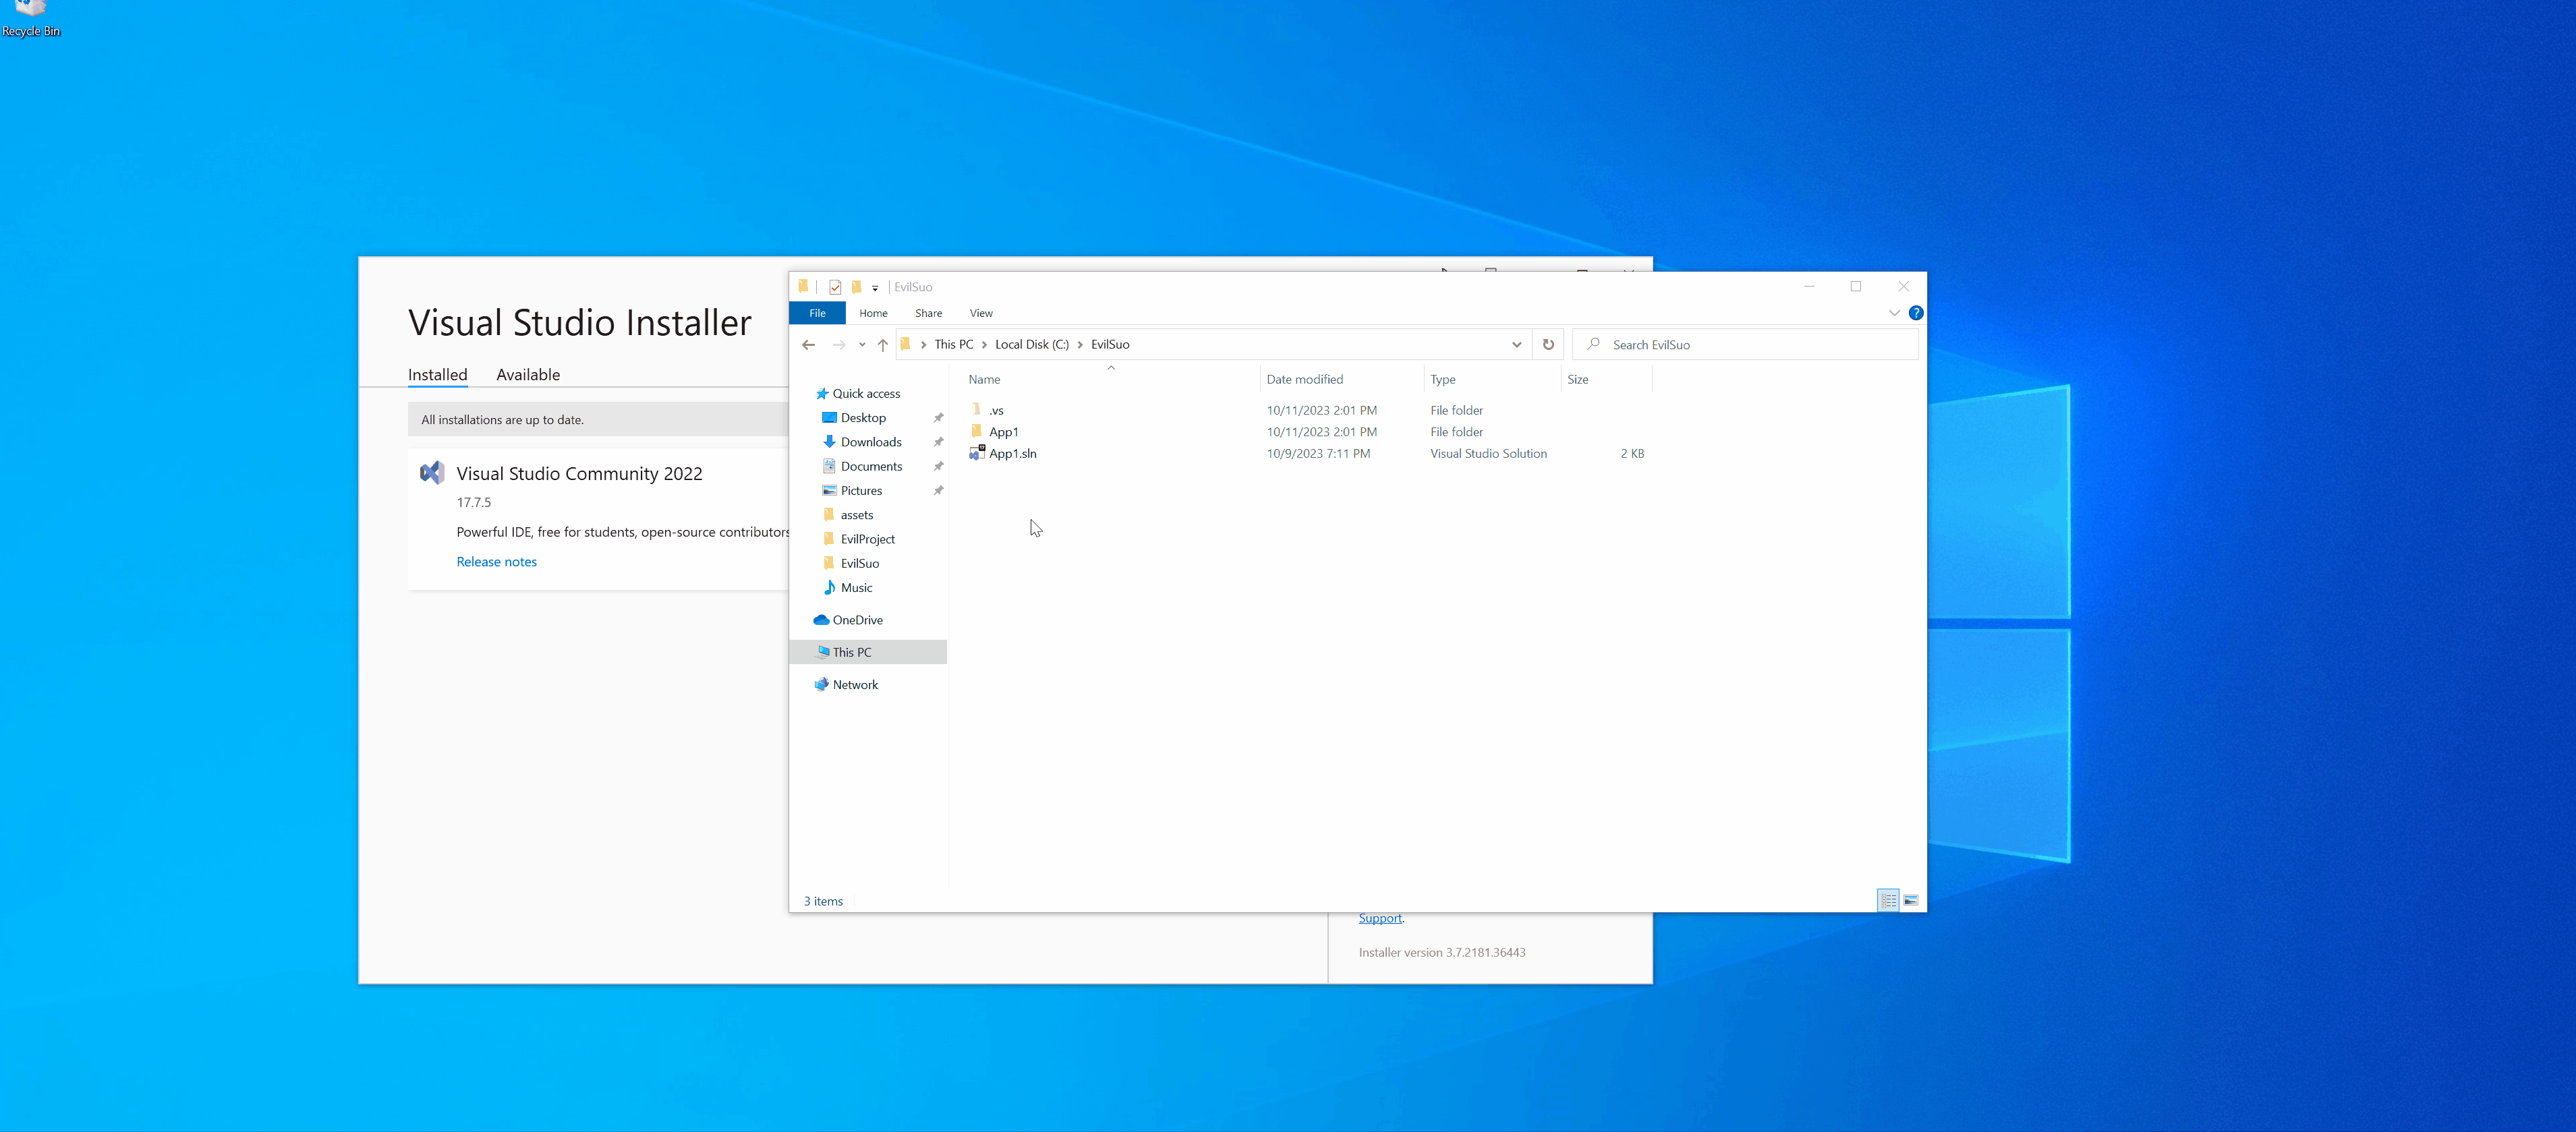2576x1132 pixels.
Task: Switch to details view in status bar
Action: (1888, 900)
